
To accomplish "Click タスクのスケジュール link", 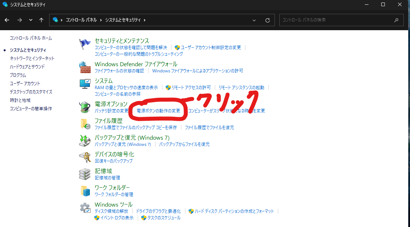I will pos(164,218).
